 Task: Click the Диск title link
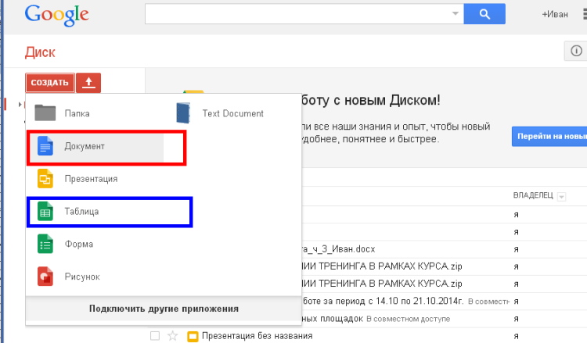[x=40, y=52]
